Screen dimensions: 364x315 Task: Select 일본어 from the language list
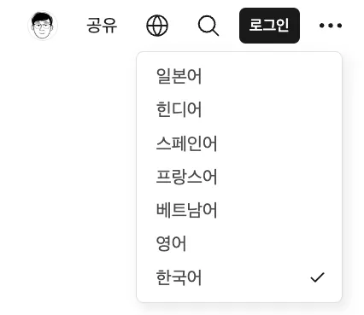[239, 76]
